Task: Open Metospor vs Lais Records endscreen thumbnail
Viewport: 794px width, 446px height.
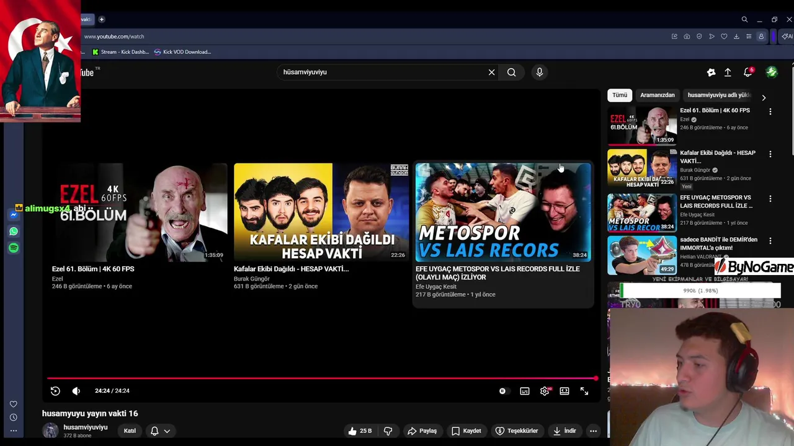Action: [x=503, y=212]
